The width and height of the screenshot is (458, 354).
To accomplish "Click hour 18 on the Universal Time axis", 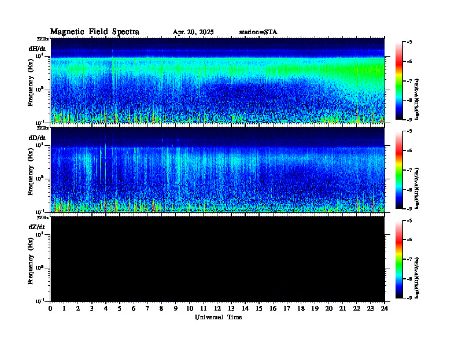I will click(x=301, y=308).
